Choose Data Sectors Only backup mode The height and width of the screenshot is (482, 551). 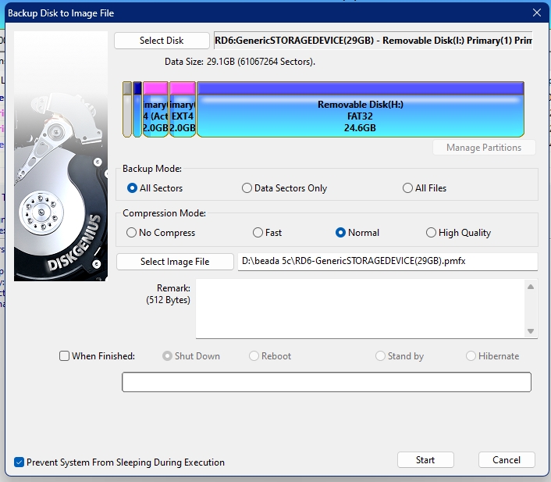pos(247,188)
